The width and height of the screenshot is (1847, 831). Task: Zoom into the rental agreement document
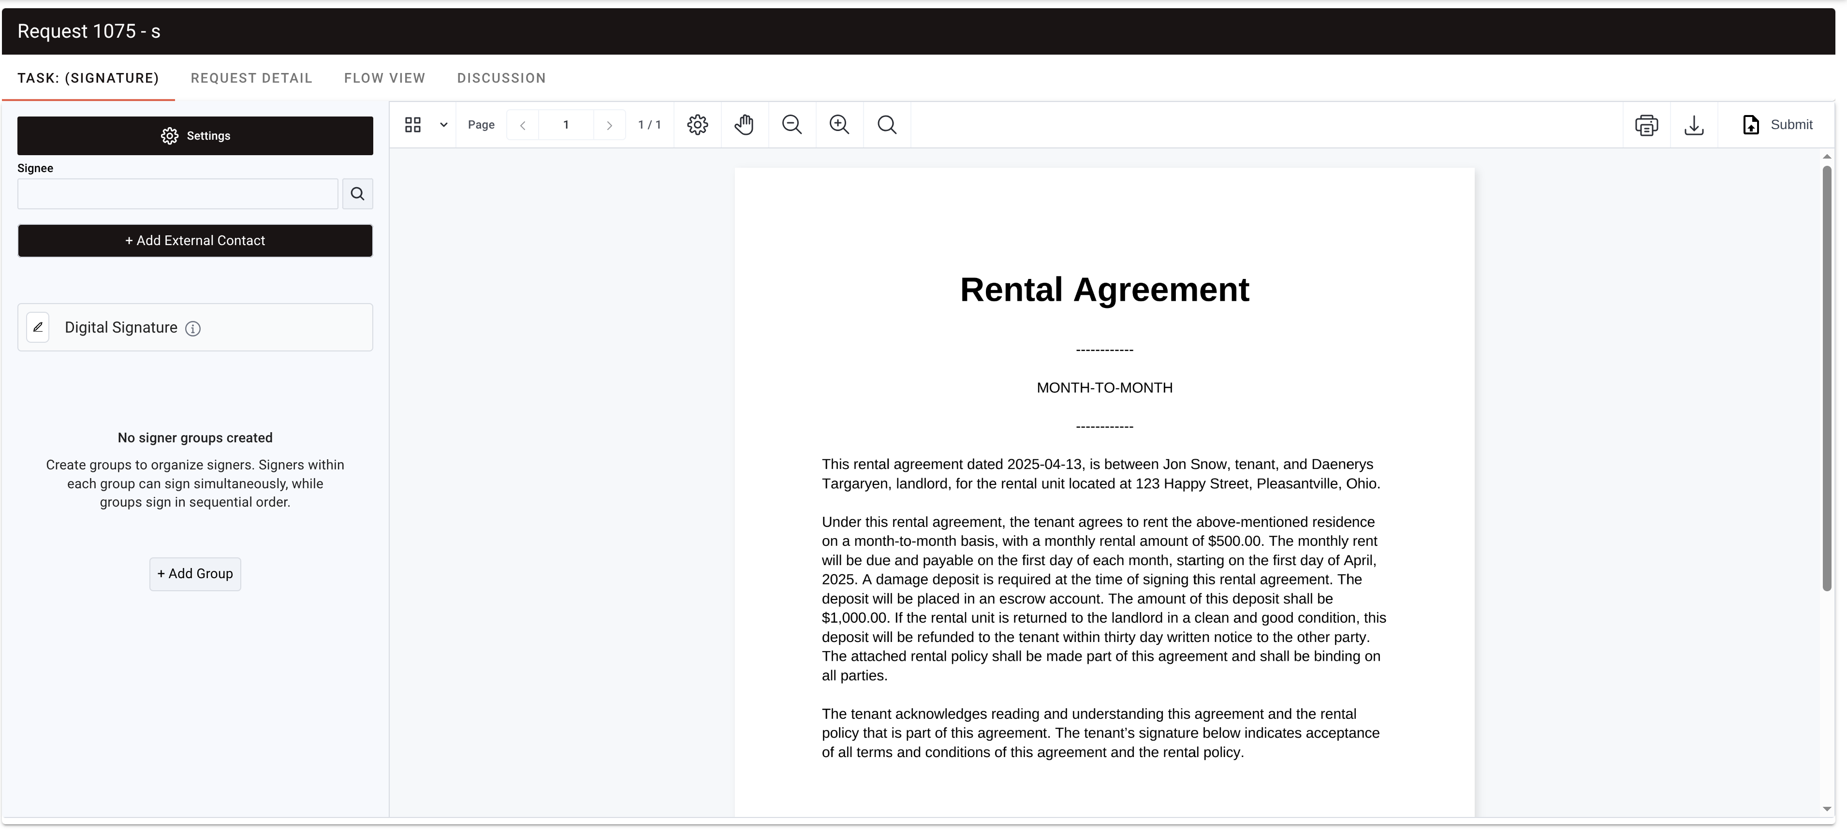tap(839, 124)
